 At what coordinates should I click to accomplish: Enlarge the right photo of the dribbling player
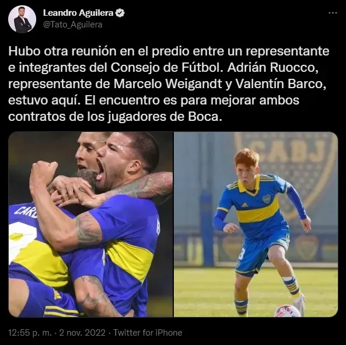[x=256, y=224]
